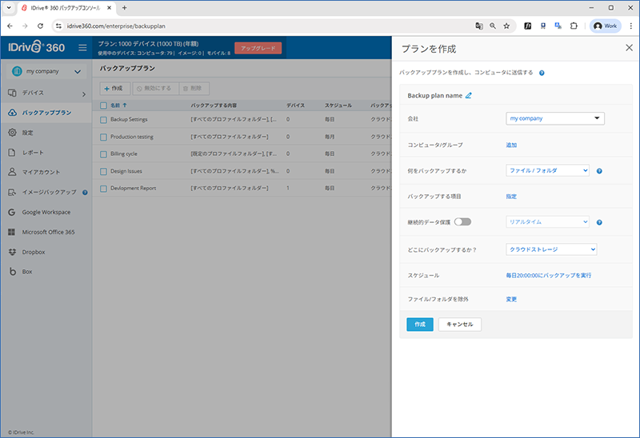Open the 会社 my company dropdown
This screenshot has width=640, height=438.
(x=555, y=119)
